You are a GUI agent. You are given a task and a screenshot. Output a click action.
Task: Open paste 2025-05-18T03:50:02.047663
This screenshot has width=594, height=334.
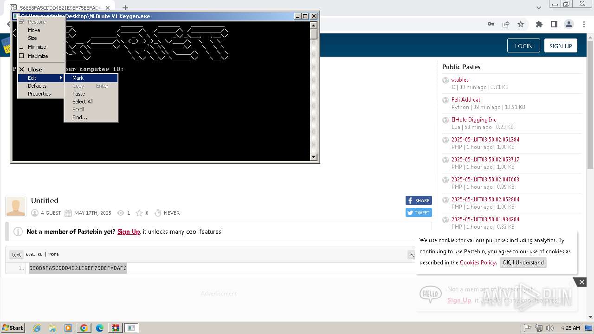pyautogui.click(x=485, y=180)
